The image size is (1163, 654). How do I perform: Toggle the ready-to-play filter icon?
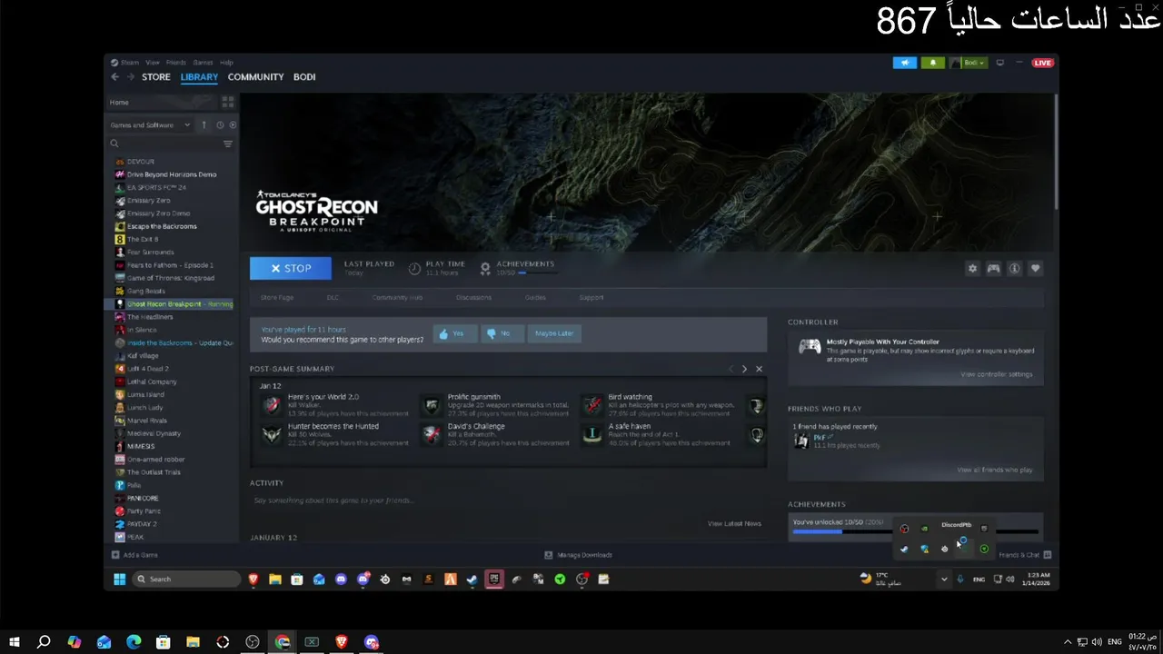click(233, 125)
